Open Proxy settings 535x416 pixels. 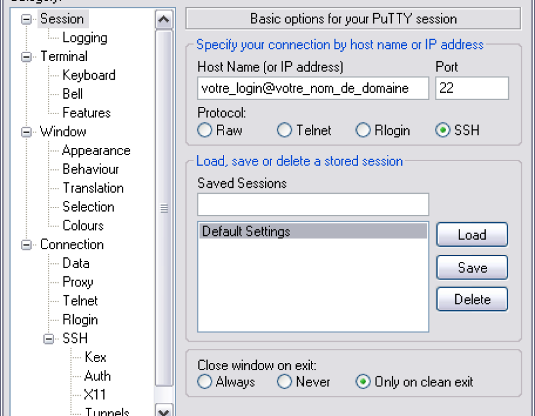(77, 282)
